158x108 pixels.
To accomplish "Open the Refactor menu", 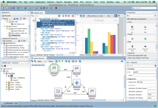I will (x=51, y=2).
